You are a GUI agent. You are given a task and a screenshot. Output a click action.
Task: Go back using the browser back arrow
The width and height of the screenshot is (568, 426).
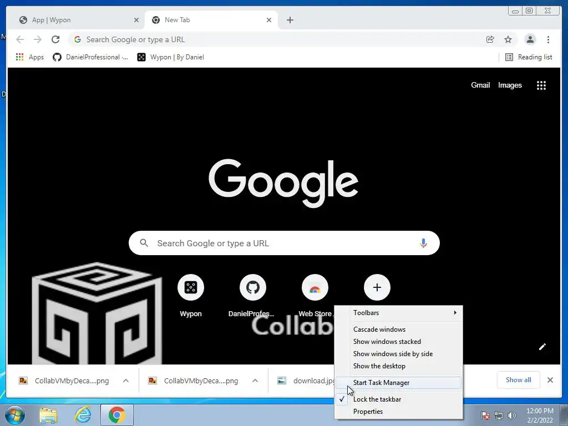(x=21, y=39)
